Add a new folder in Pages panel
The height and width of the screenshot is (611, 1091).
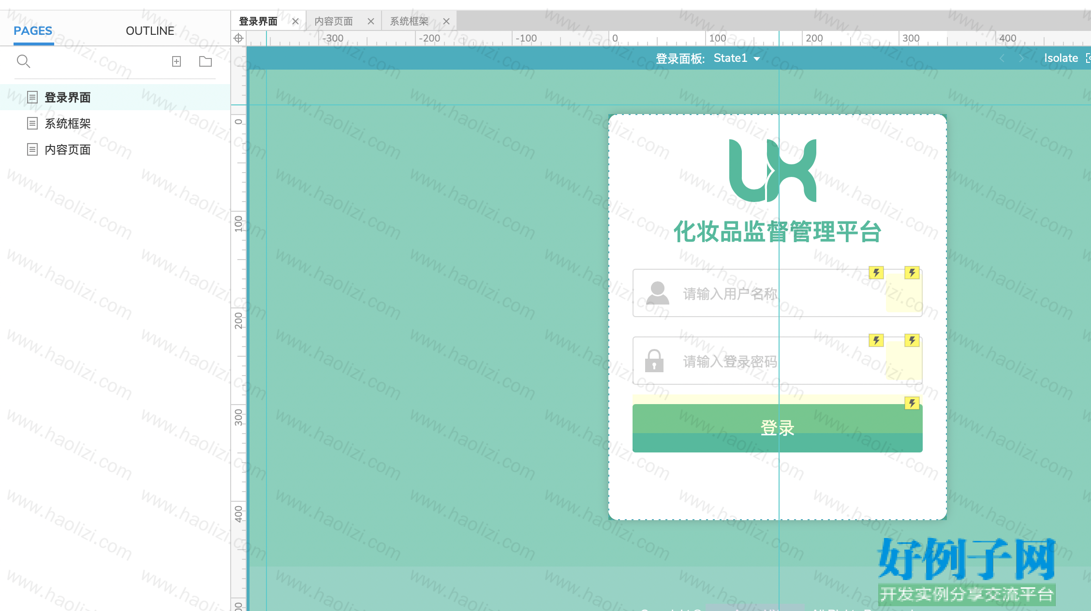click(x=206, y=61)
